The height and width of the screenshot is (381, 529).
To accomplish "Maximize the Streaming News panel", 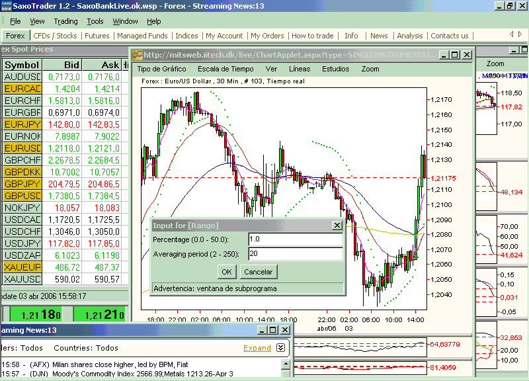I will point(273,329).
